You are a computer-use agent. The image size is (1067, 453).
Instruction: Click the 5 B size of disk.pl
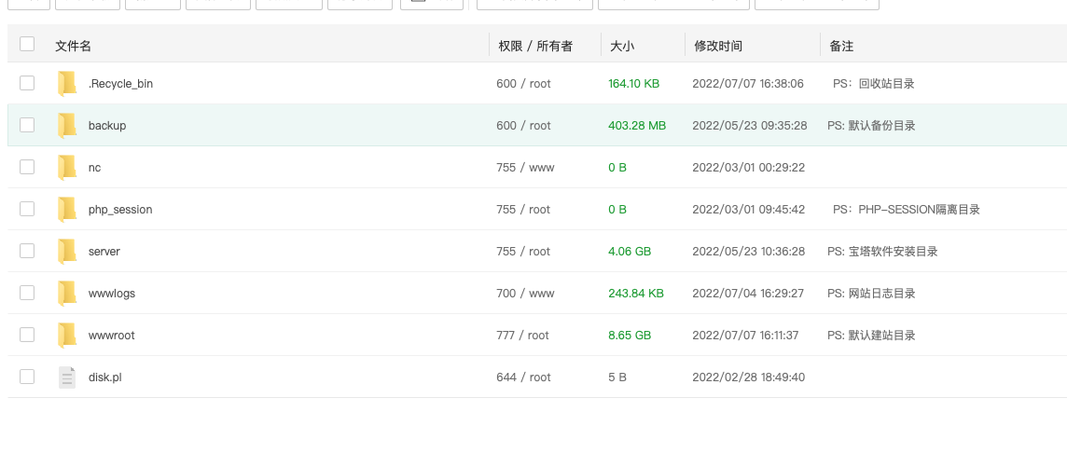[x=617, y=377]
